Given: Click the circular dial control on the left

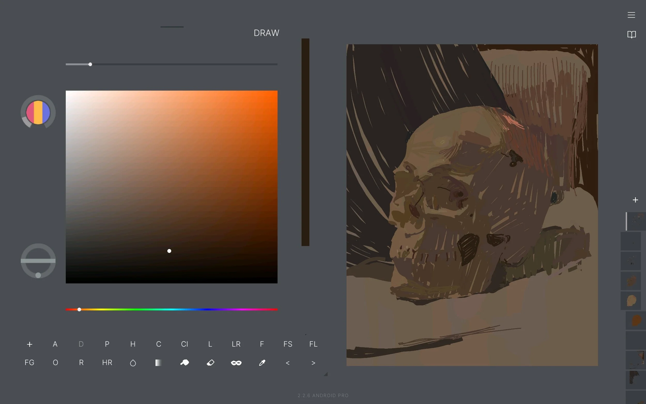Looking at the screenshot, I should pos(38,261).
